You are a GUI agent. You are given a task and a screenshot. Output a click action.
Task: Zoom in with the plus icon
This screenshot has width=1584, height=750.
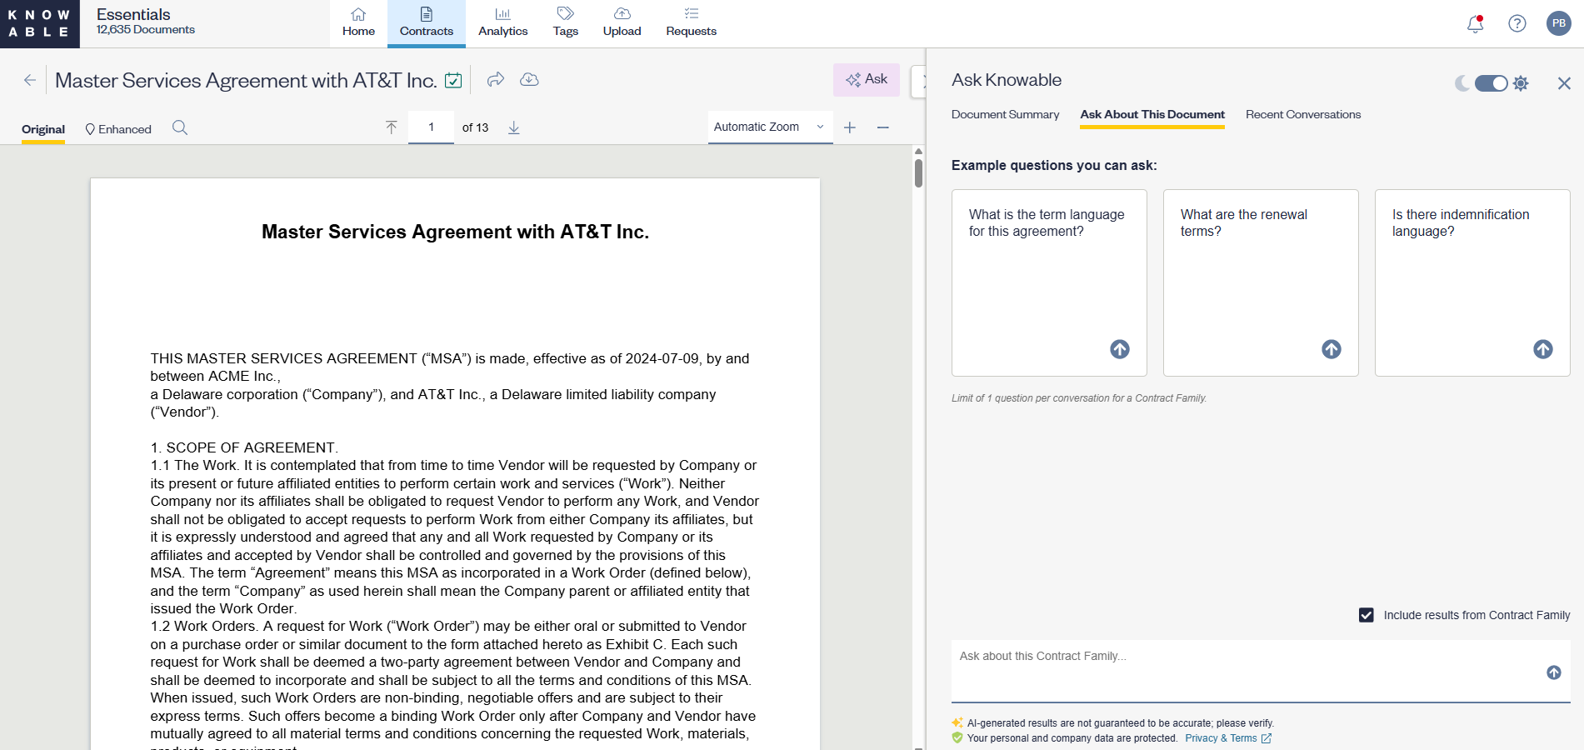point(850,127)
